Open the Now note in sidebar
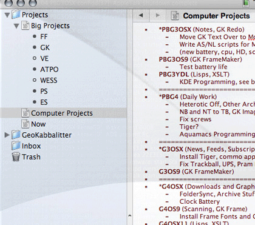This screenshot has width=255, height=225. (x=38, y=124)
